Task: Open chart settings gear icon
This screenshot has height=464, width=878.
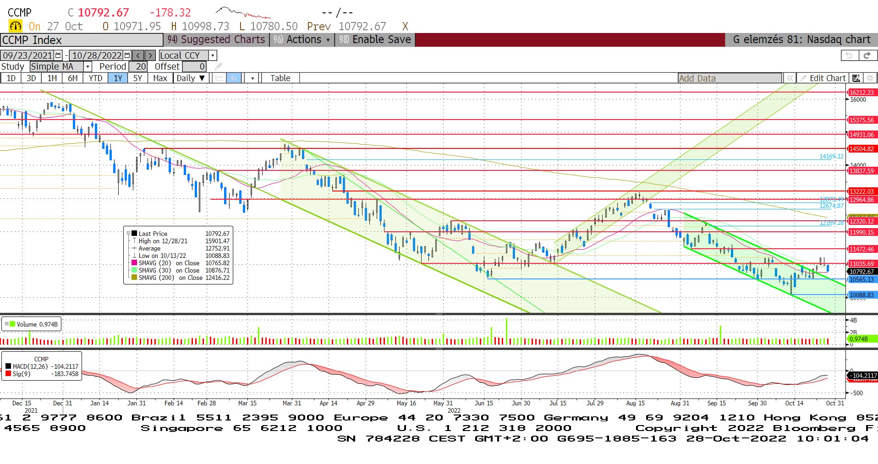Action: point(870,78)
